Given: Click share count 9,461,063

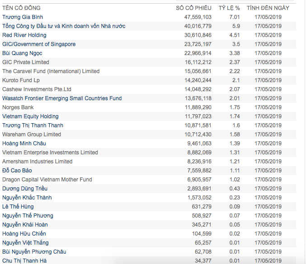Looking at the screenshot, I should tap(199, 144).
